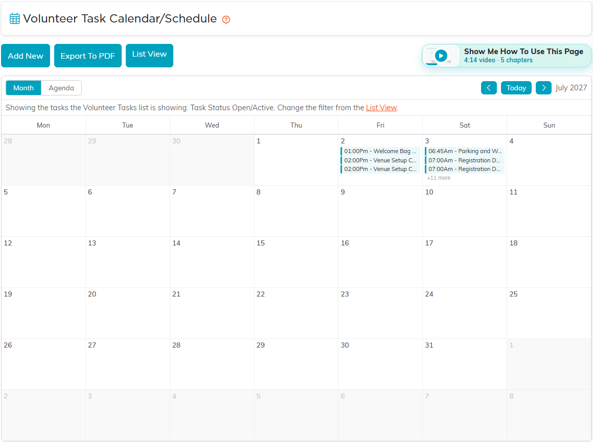Image resolution: width=593 pixels, height=442 pixels.
Task: Jump to Today in the calendar
Action: click(516, 88)
